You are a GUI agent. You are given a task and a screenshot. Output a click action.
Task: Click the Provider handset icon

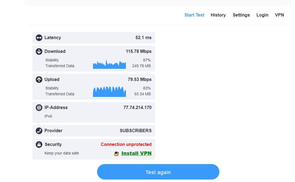pyautogui.click(x=39, y=131)
